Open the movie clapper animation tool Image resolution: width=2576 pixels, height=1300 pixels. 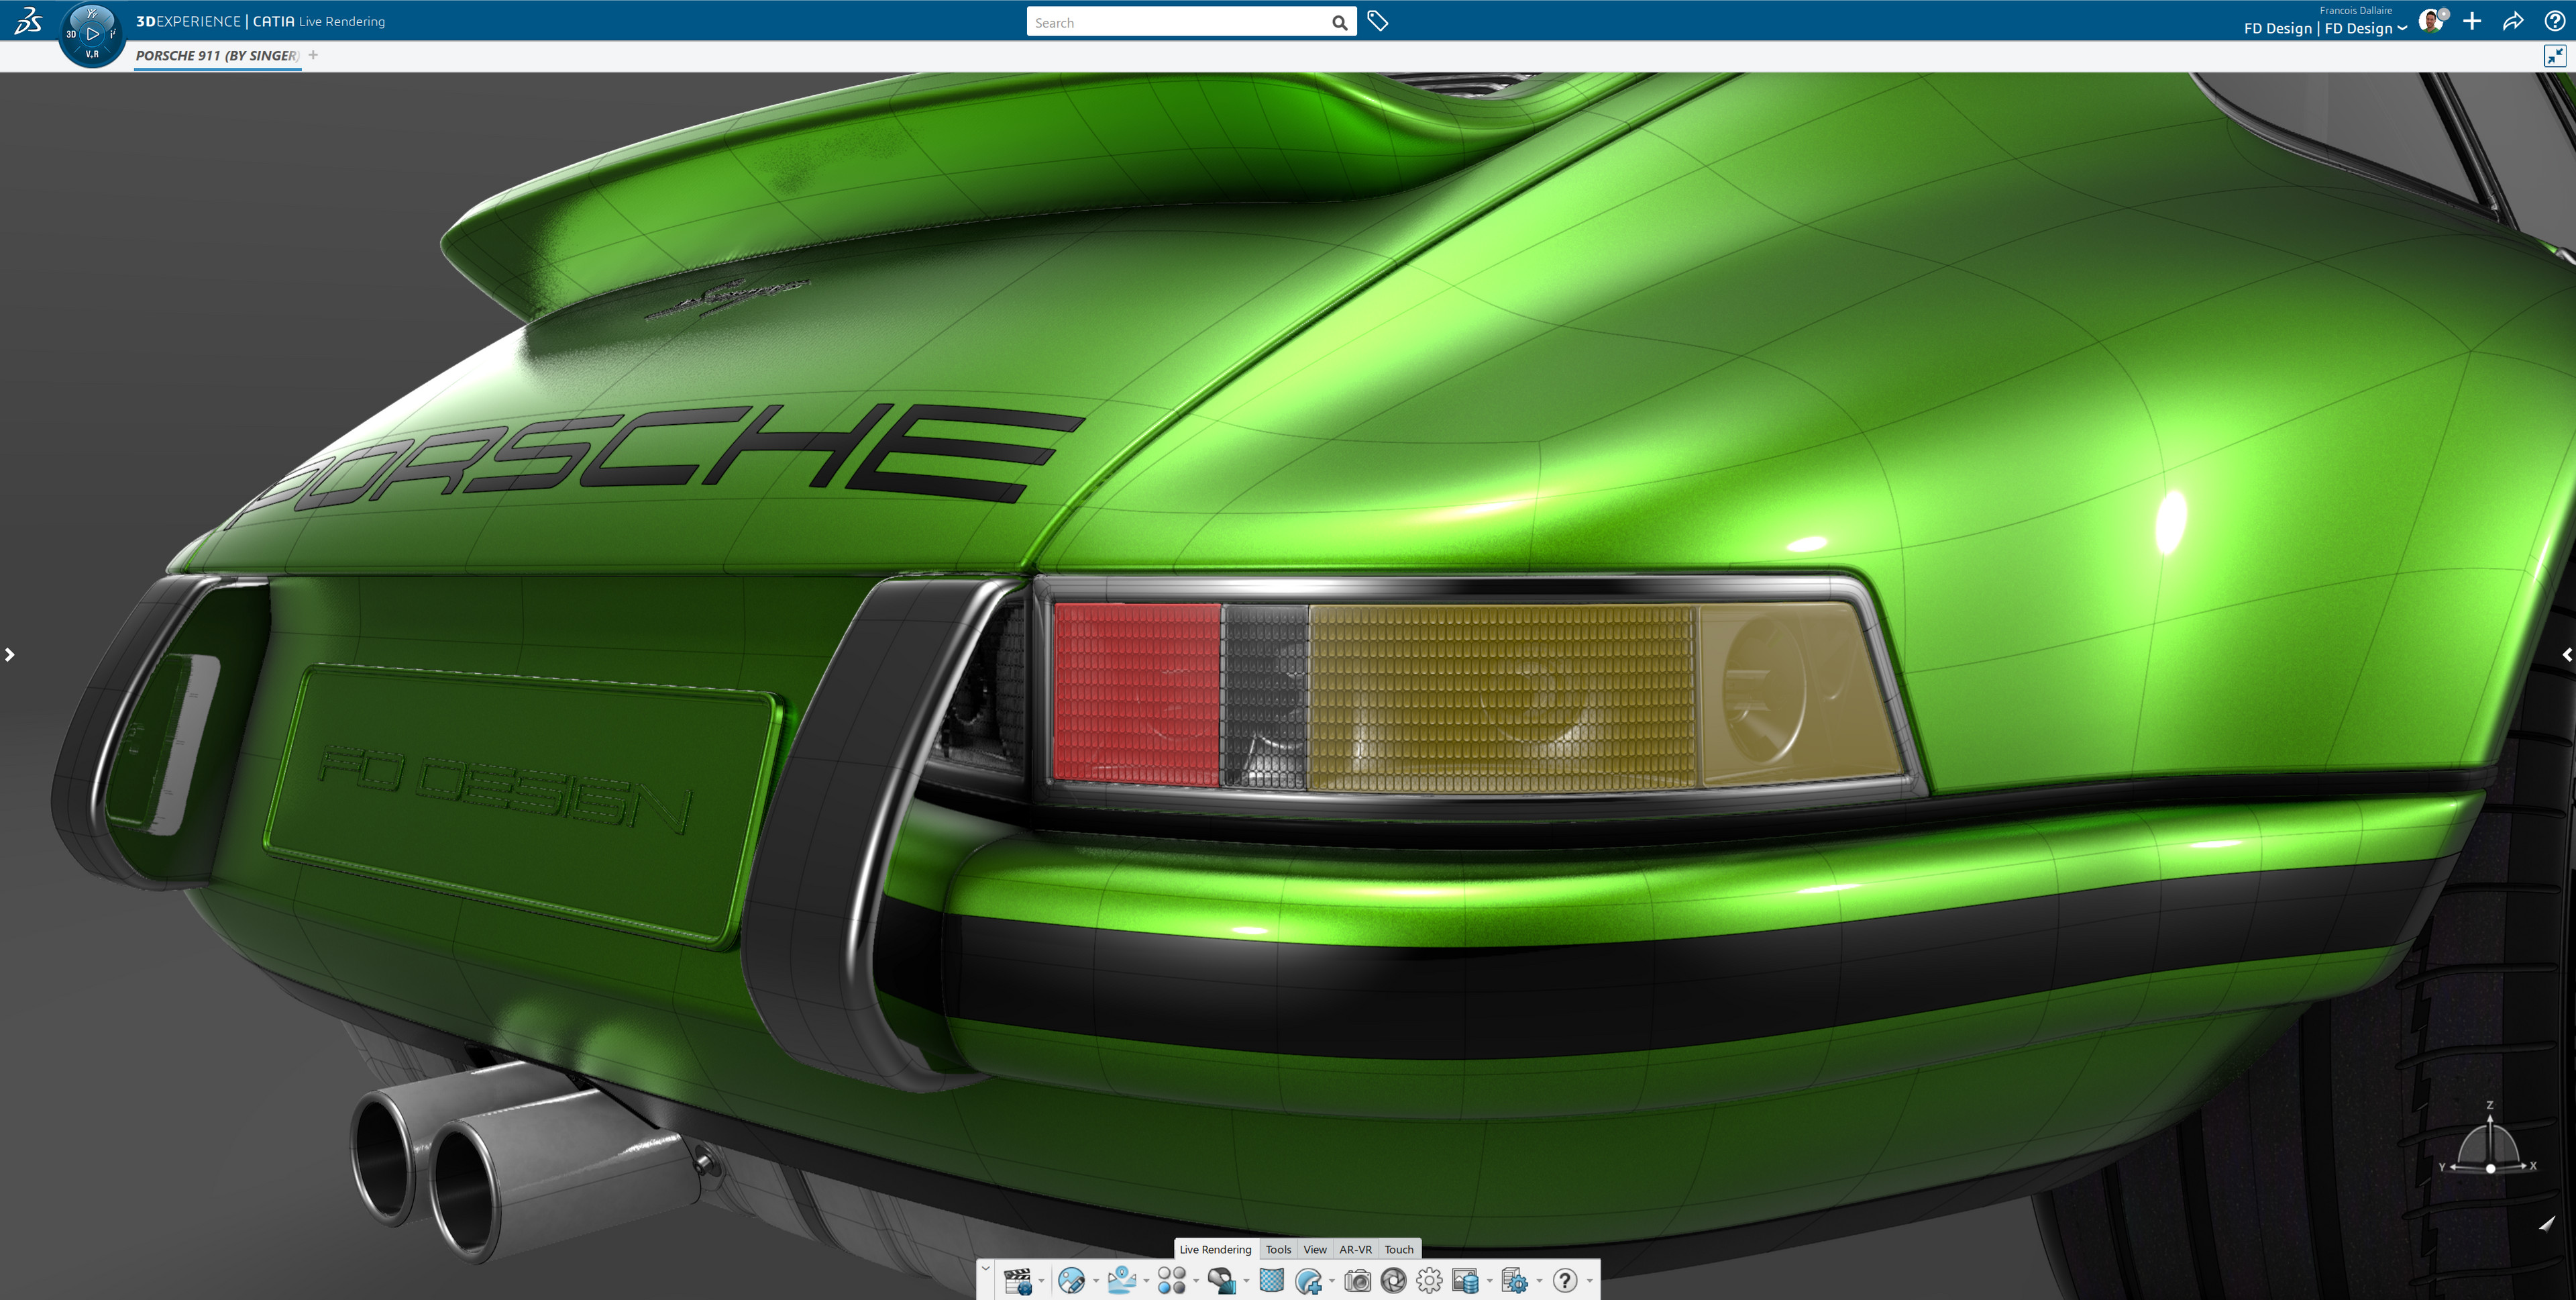tap(1018, 1281)
